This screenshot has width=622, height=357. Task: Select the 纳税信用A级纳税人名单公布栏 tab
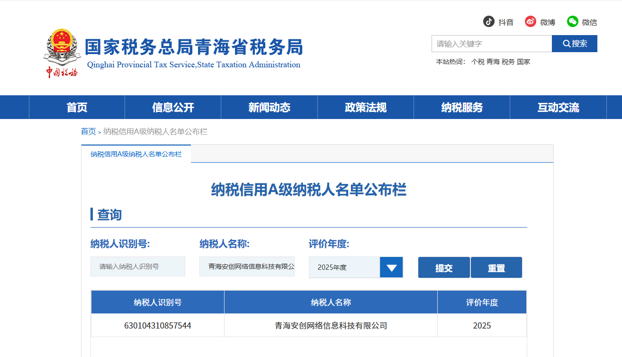point(136,154)
